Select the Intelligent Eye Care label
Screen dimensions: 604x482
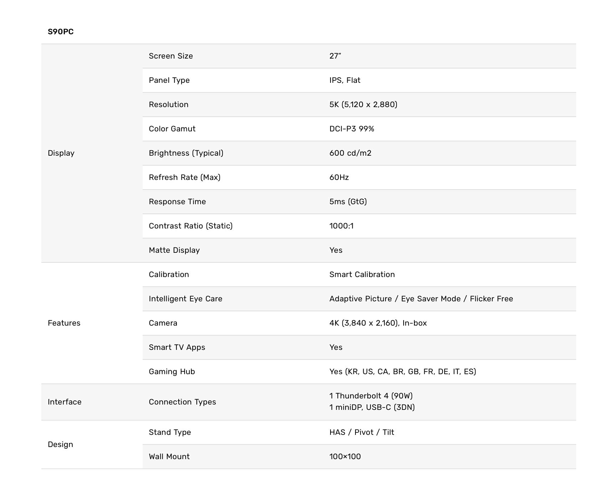185,299
